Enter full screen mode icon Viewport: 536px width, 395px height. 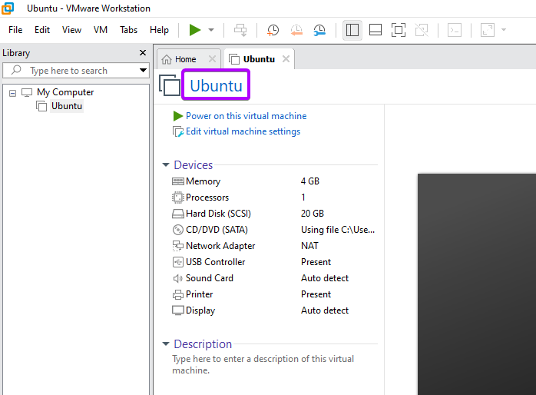(x=399, y=30)
